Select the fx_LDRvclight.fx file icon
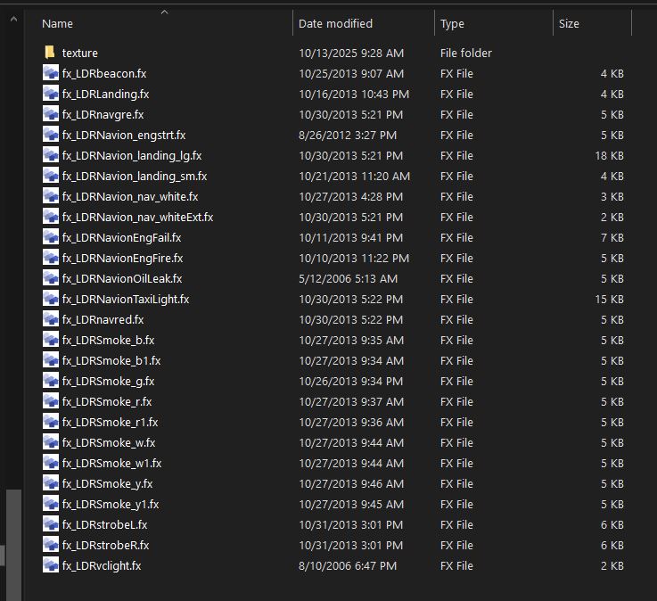 pos(51,566)
